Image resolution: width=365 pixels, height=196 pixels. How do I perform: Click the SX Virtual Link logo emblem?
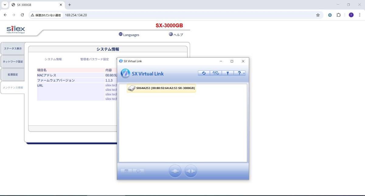pos(125,73)
